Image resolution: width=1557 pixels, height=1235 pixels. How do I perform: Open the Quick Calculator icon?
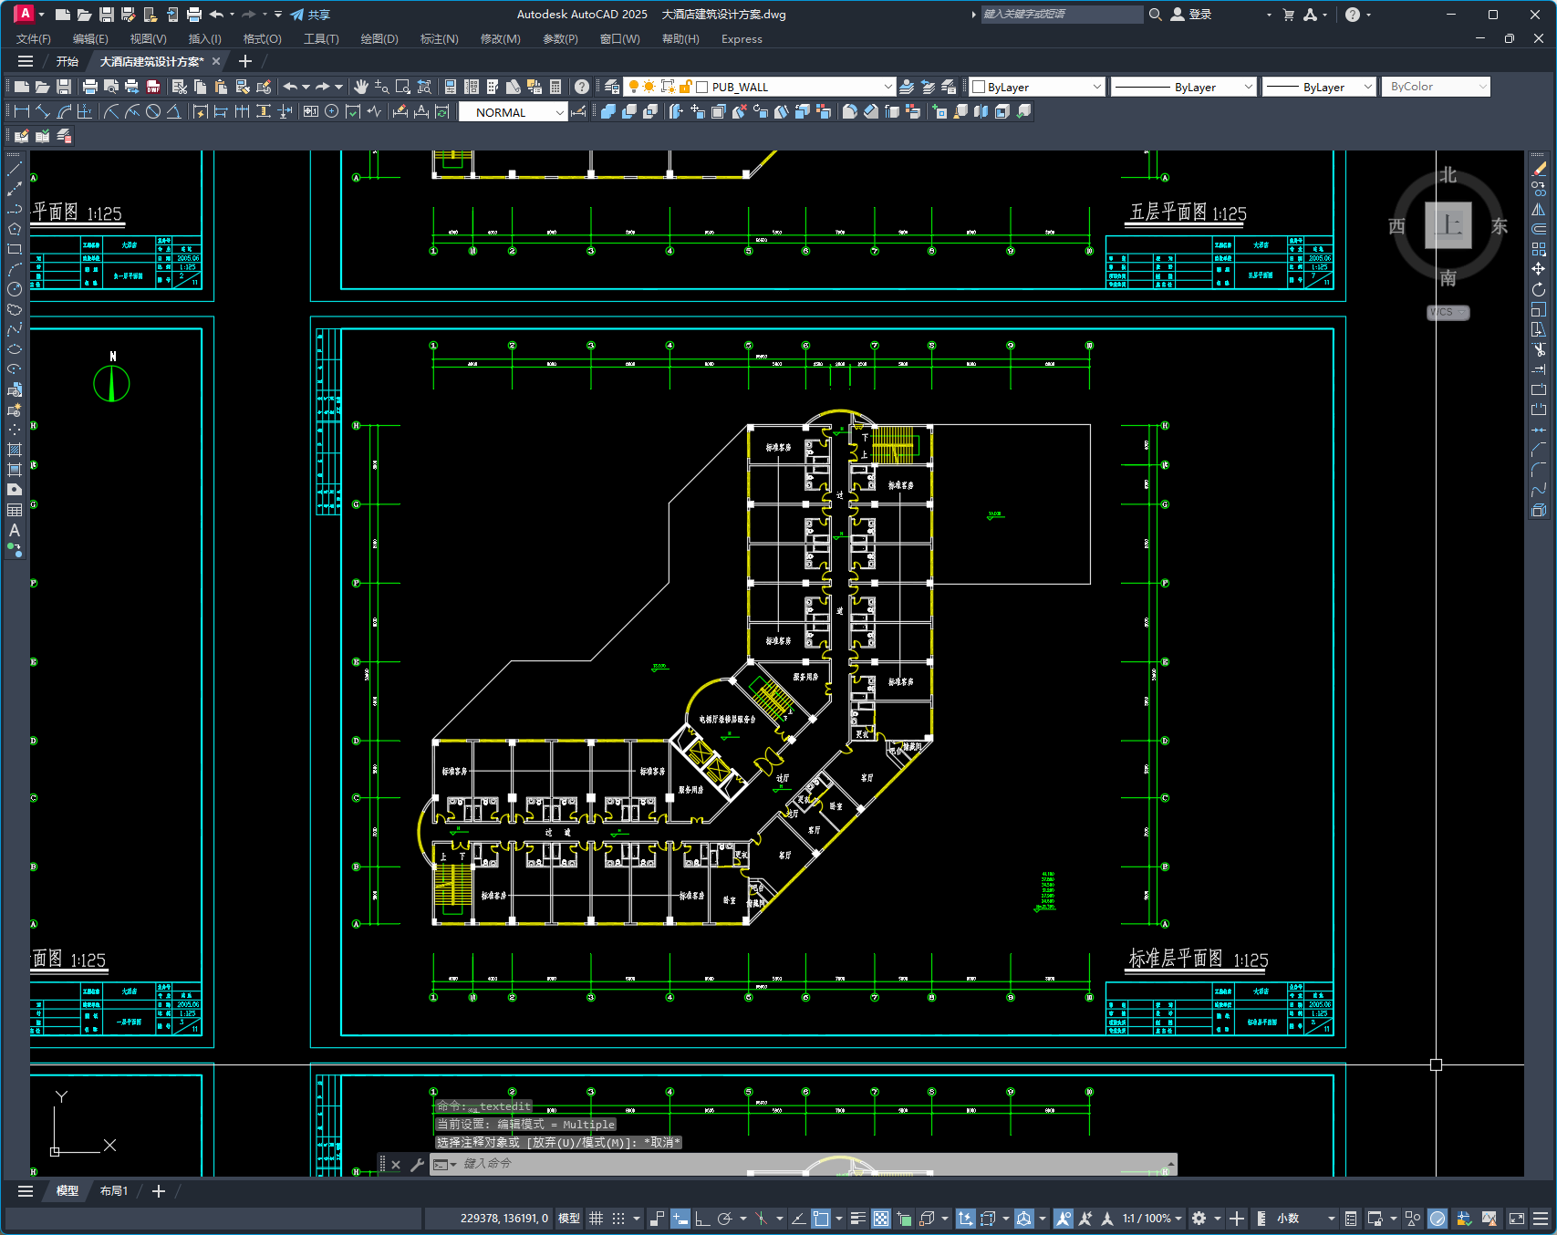555,87
